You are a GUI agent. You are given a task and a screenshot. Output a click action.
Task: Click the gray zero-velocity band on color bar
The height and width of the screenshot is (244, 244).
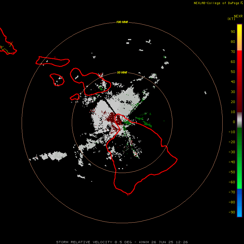(239, 120)
